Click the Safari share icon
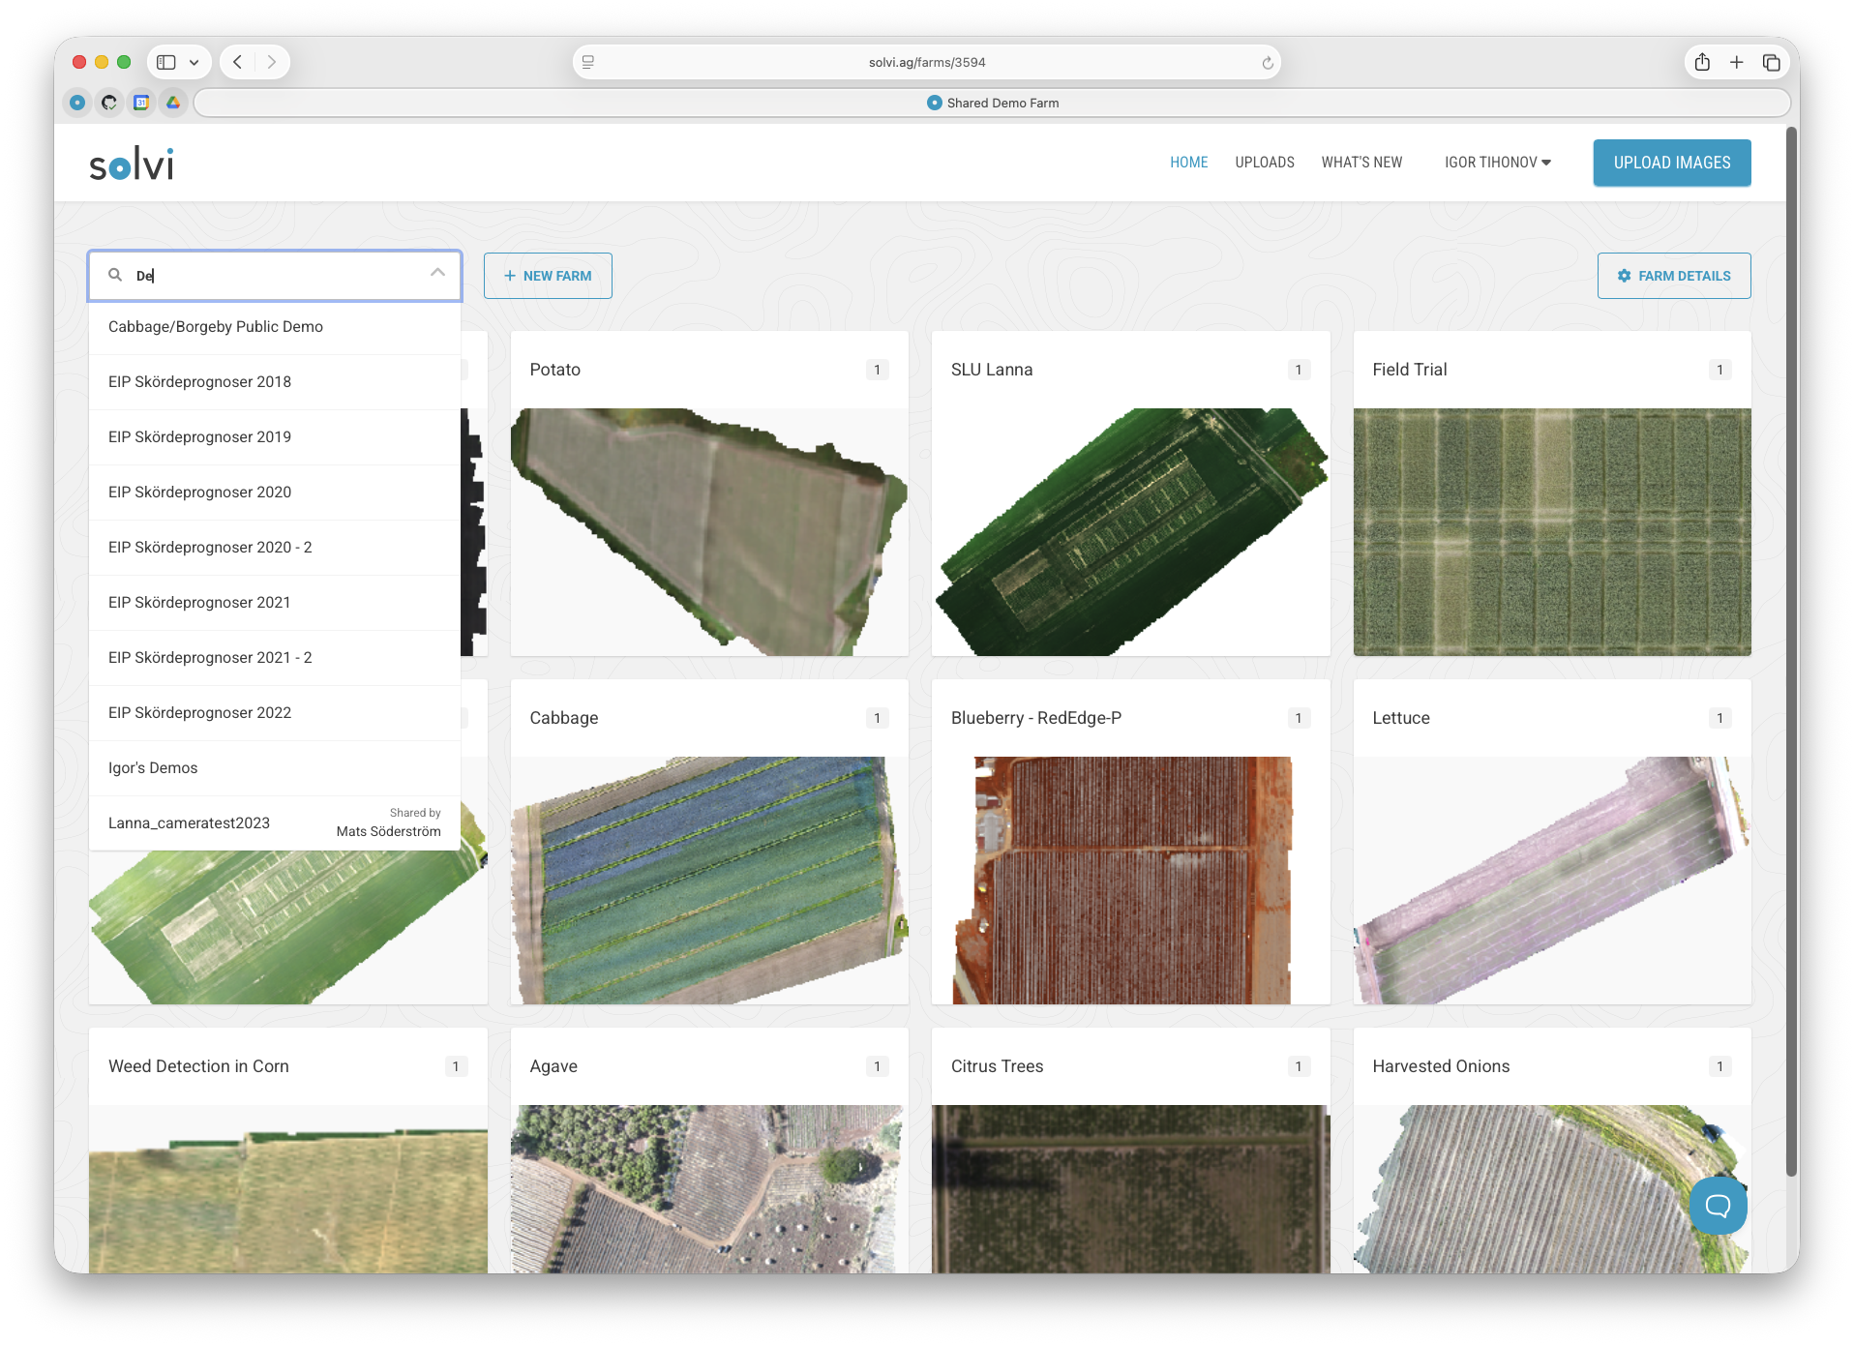 (x=1702, y=63)
